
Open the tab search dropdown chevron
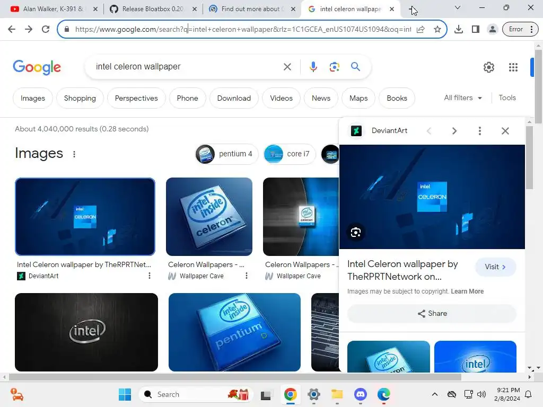tap(458, 7)
